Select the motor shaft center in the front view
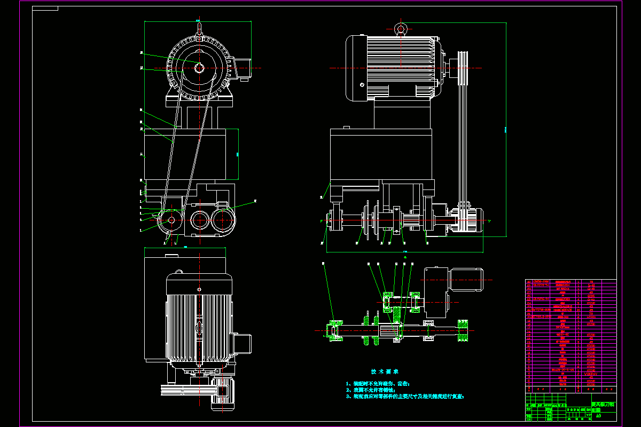 pyautogui.click(x=199, y=68)
